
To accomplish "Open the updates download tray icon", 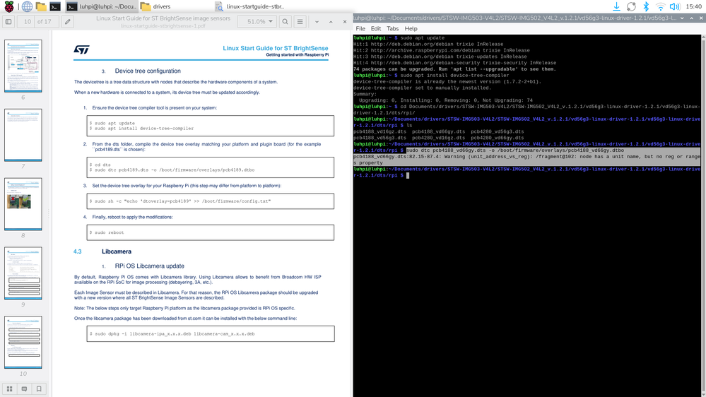I will (x=616, y=6).
